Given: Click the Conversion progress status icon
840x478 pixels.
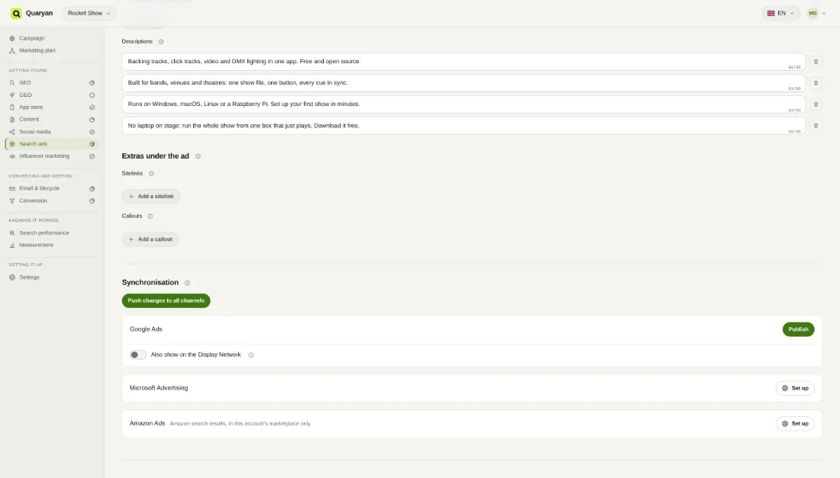Looking at the screenshot, I should [92, 201].
